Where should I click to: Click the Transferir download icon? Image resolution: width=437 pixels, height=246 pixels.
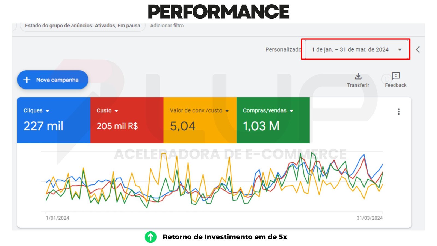coord(358,76)
